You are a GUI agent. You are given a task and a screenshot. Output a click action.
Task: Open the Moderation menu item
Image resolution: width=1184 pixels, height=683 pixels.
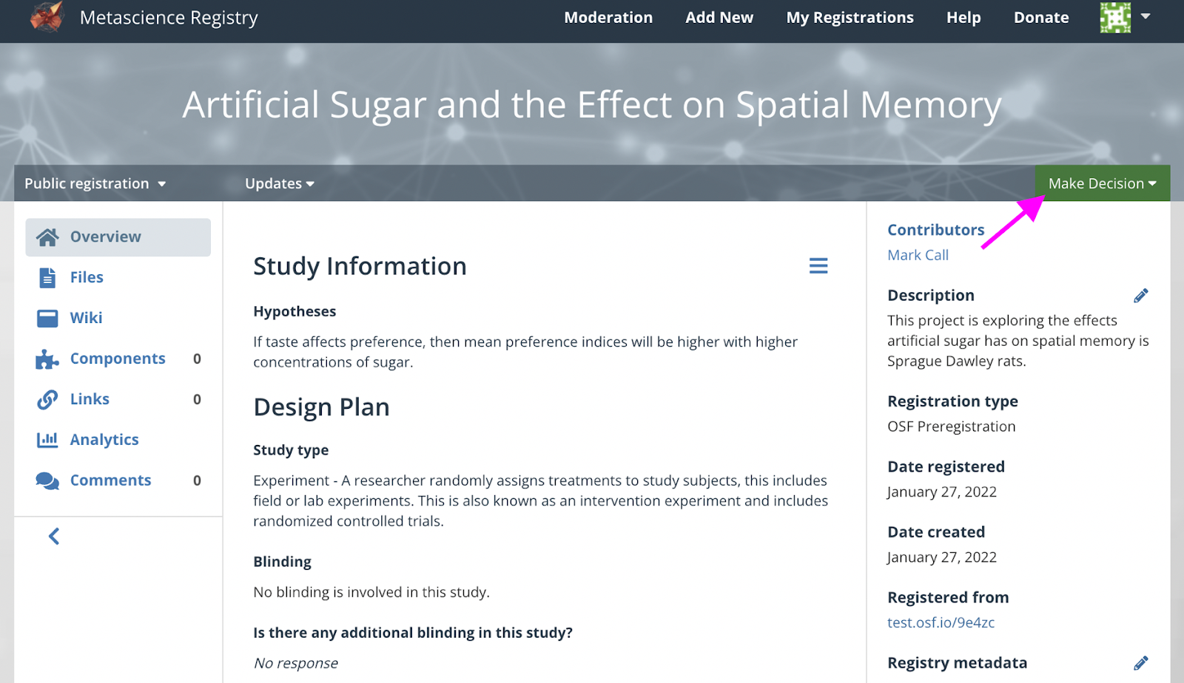tap(608, 18)
